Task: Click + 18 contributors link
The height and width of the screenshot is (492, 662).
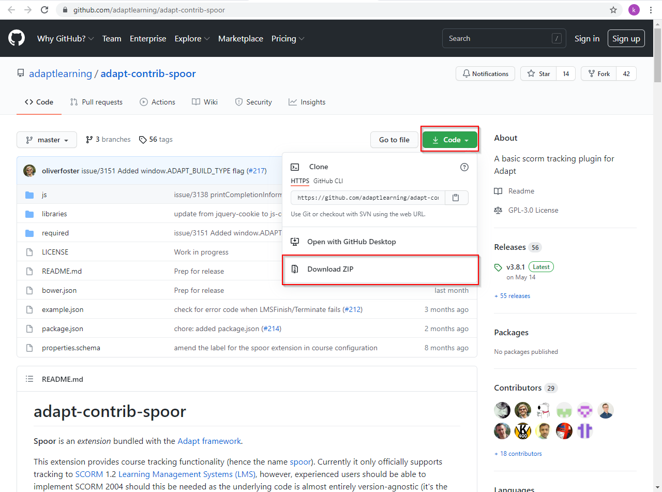Action: (518, 454)
